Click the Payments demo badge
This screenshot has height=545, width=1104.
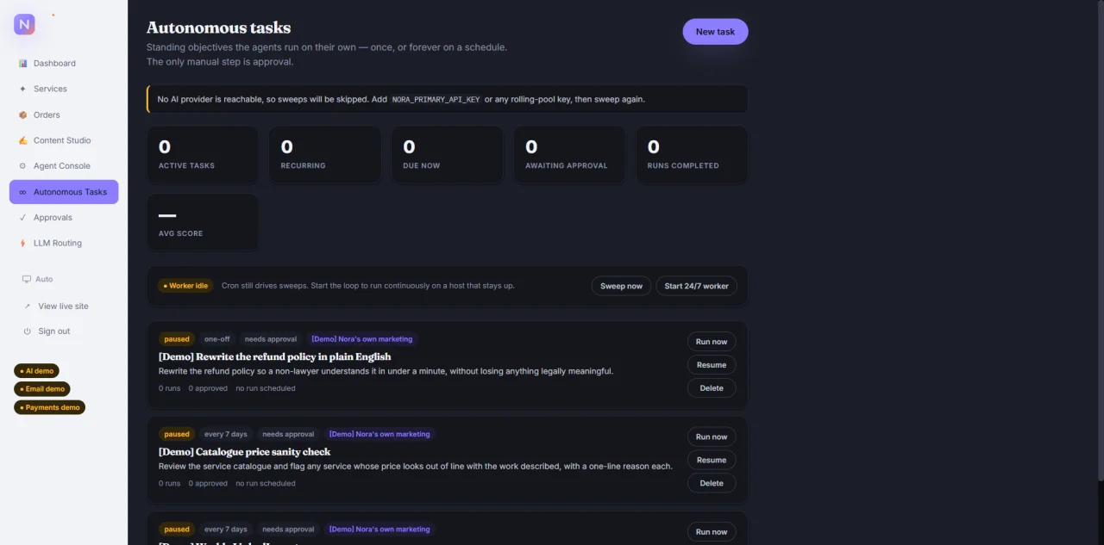[x=49, y=407]
